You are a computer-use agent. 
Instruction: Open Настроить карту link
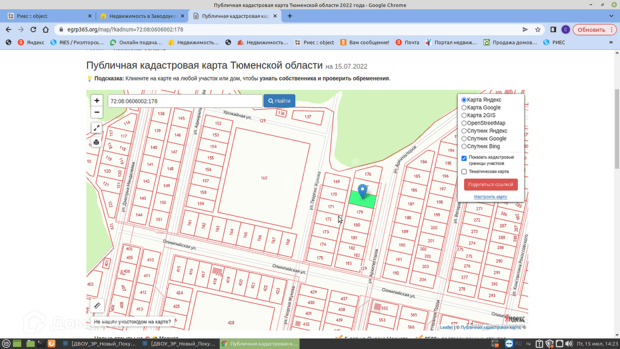491,197
